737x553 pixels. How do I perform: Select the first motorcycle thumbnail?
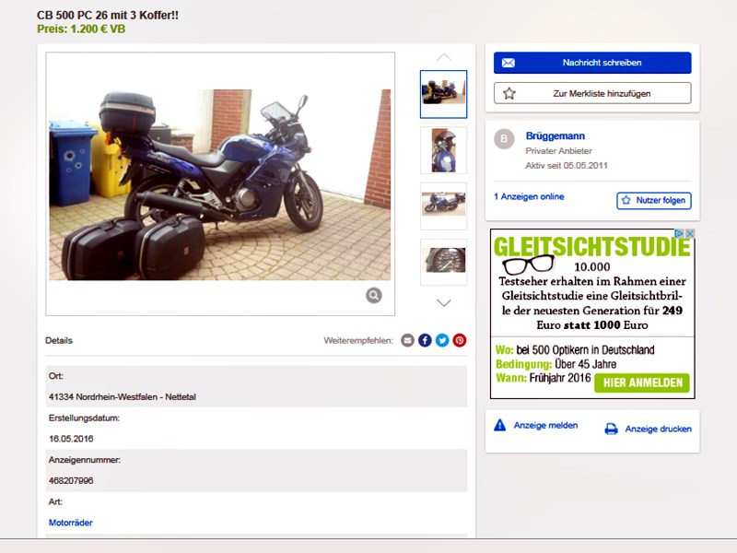tap(443, 94)
